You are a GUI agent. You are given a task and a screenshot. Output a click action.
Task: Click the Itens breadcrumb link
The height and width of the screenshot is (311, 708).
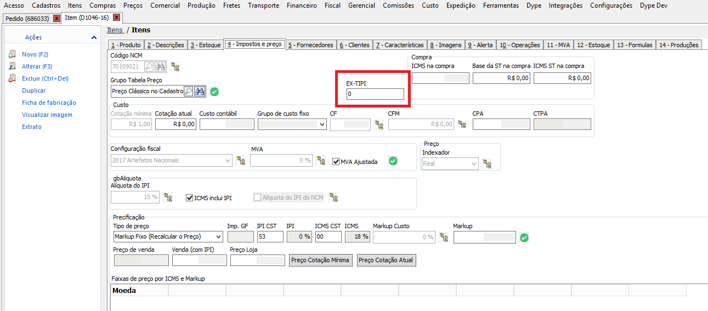click(115, 30)
